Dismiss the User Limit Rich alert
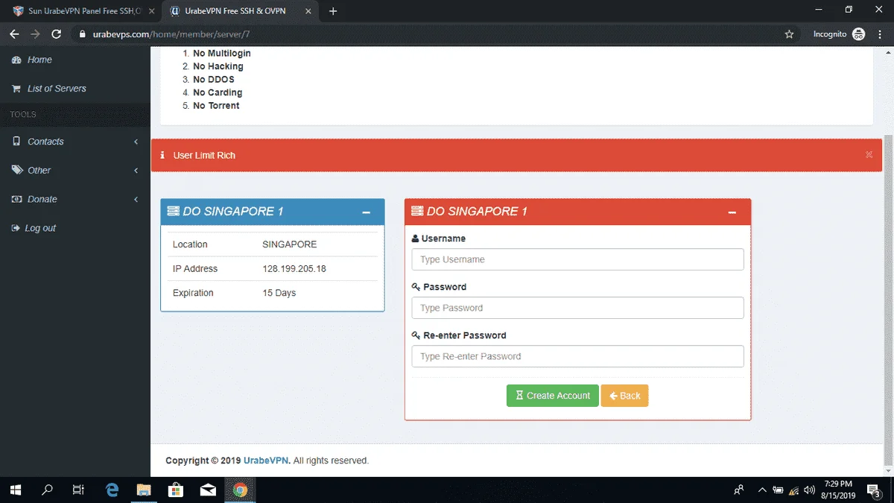894x503 pixels. (x=869, y=155)
